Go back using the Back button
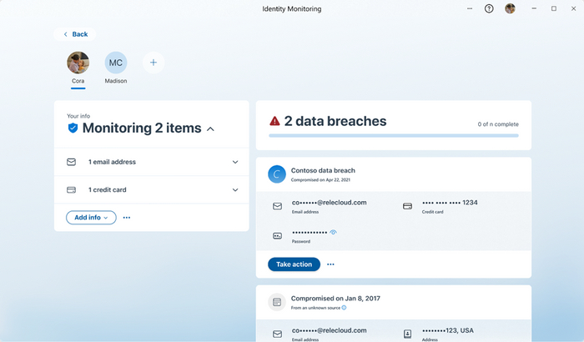 [75, 34]
